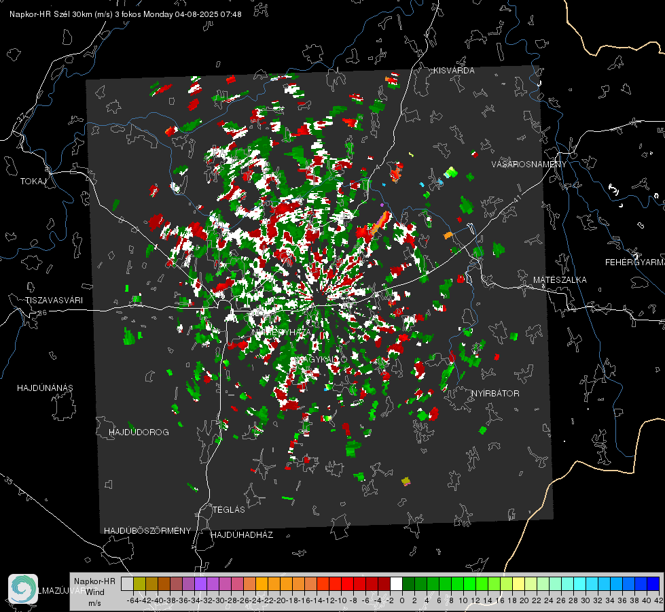The width and height of the screenshot is (665, 612).
Task: Click the '-10' legend scale value
Action: click(x=341, y=600)
